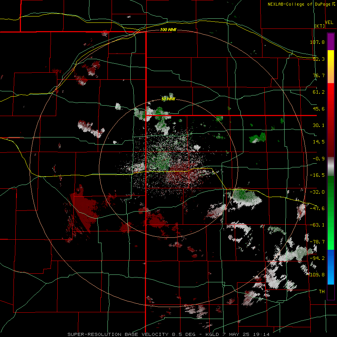Click the [KT] units label
Image resolution: width=337 pixels, height=337 pixels.
(320, 26)
